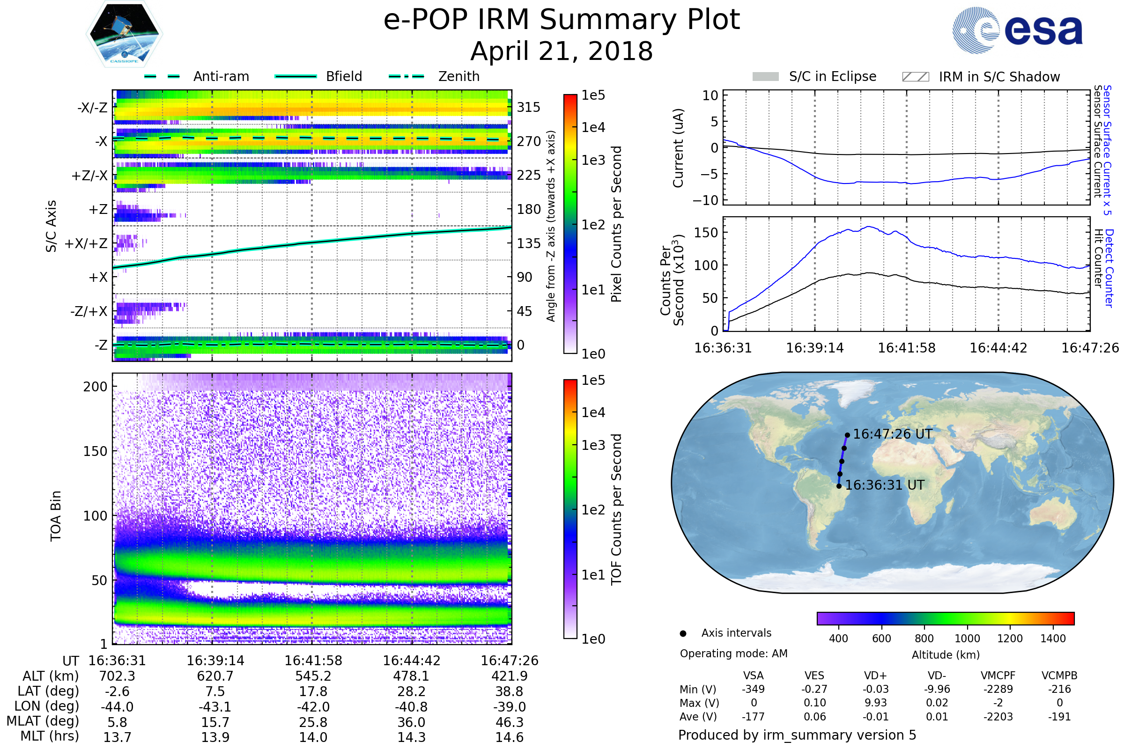Click the Zenith dash-dot legend marker

coord(407,76)
